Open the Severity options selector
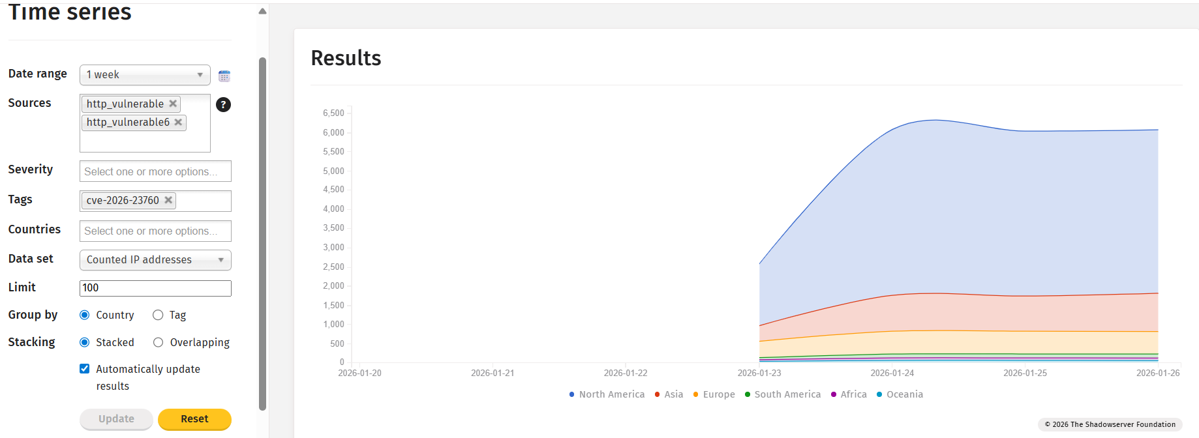 pyautogui.click(x=155, y=171)
